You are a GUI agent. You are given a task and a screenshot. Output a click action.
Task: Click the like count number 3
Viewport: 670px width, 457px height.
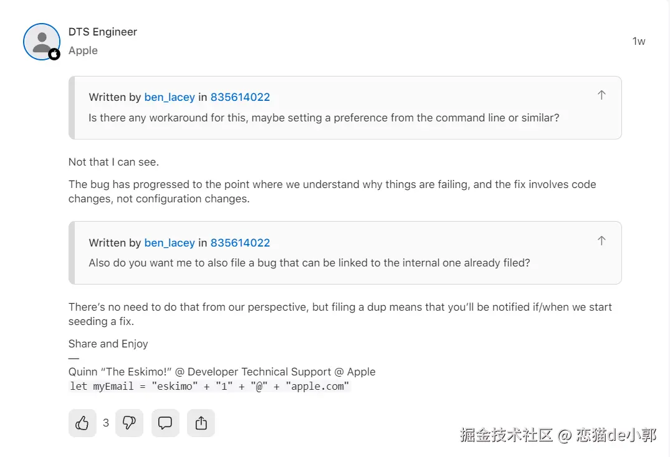click(106, 423)
